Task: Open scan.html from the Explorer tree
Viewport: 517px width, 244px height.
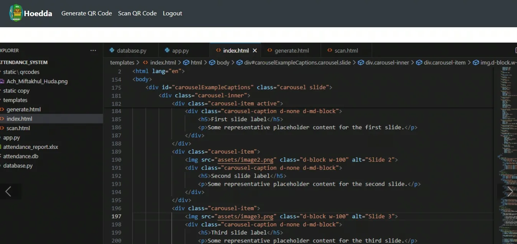Action: pyautogui.click(x=18, y=128)
